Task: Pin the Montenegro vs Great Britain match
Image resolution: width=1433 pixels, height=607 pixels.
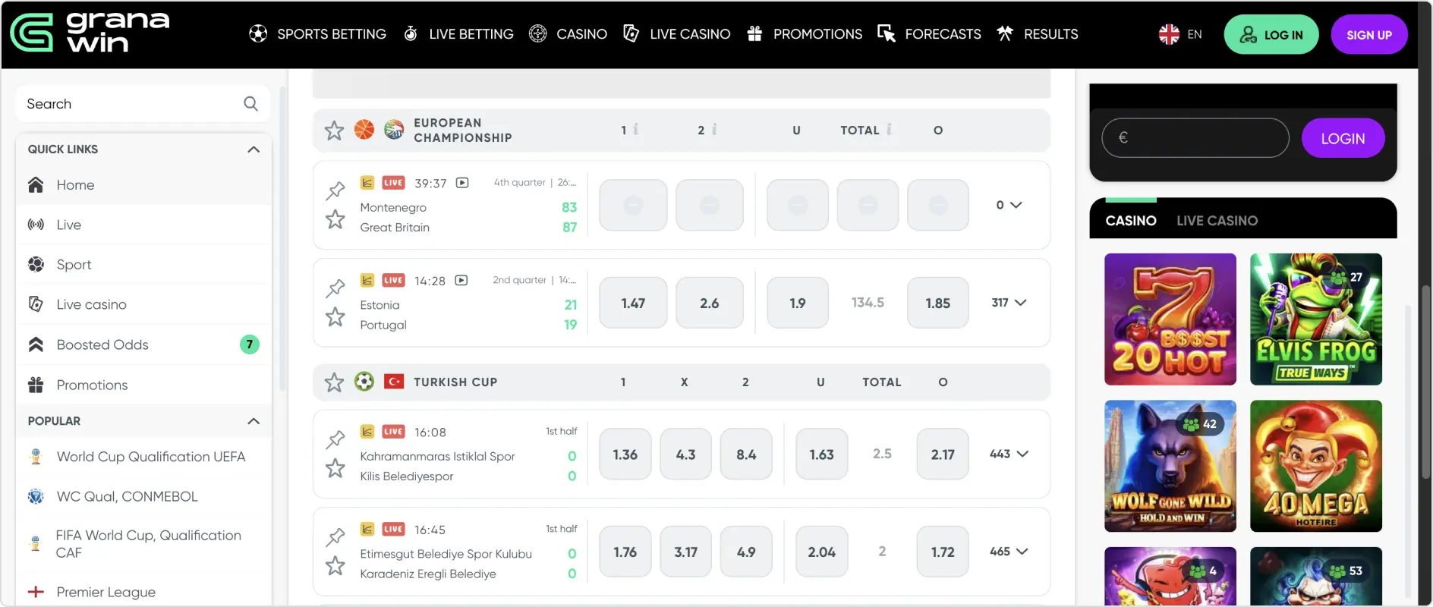Action: click(x=335, y=190)
